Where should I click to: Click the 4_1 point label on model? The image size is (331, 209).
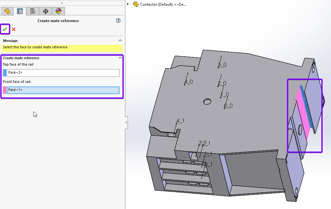[x=180, y=121]
